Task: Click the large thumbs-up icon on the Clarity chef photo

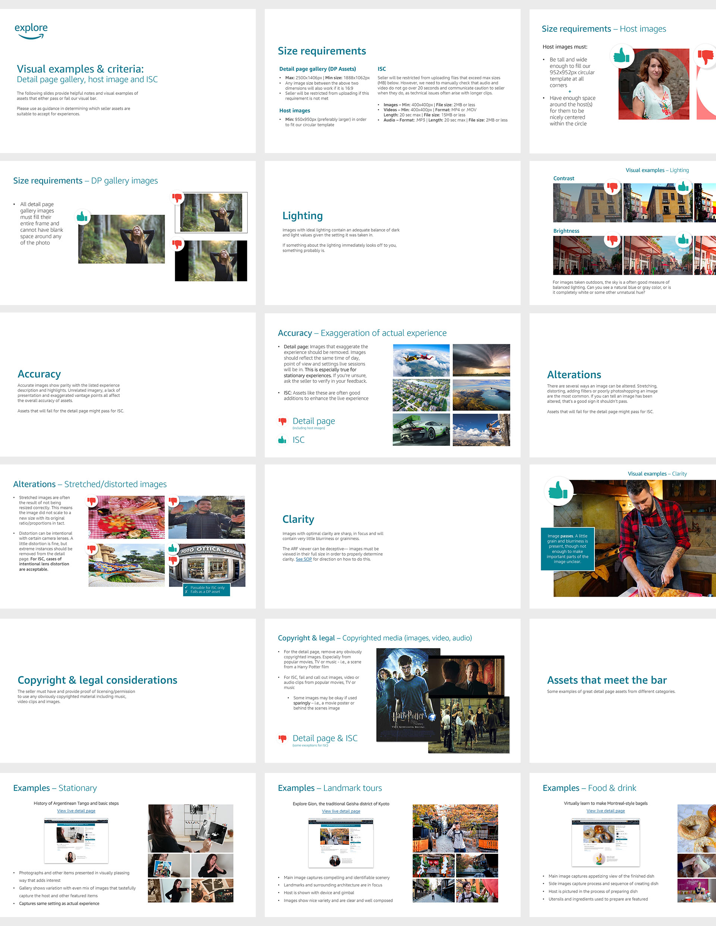Action: pos(558,491)
